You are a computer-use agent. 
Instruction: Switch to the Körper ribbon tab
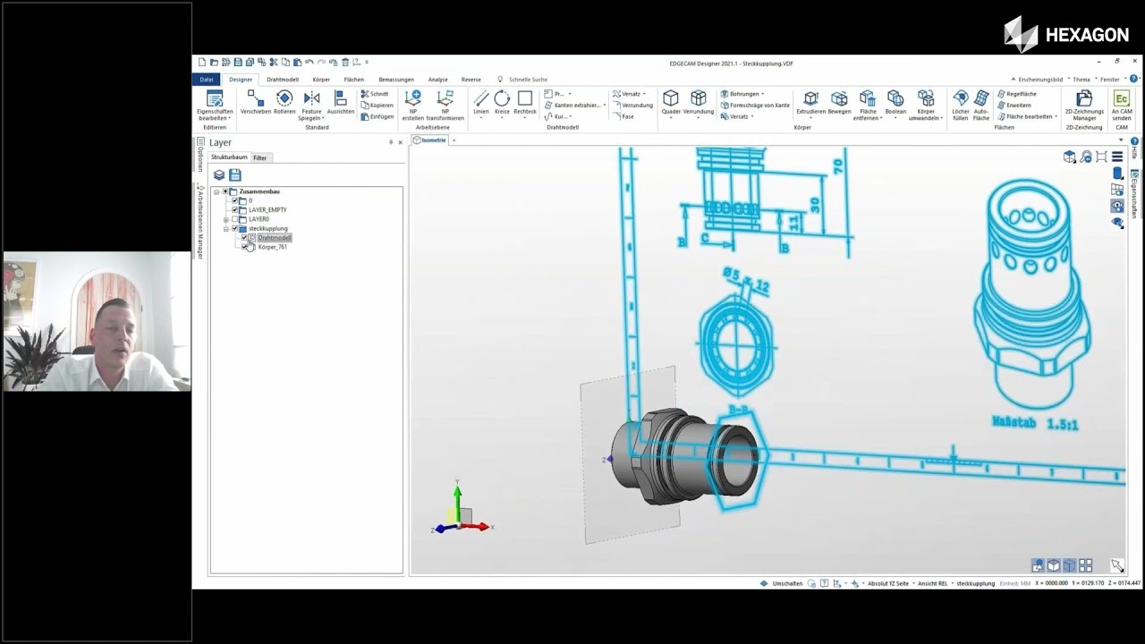321,80
